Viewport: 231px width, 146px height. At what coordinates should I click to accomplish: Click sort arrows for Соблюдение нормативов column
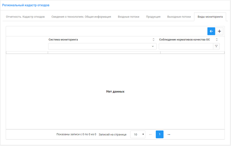point(217,40)
